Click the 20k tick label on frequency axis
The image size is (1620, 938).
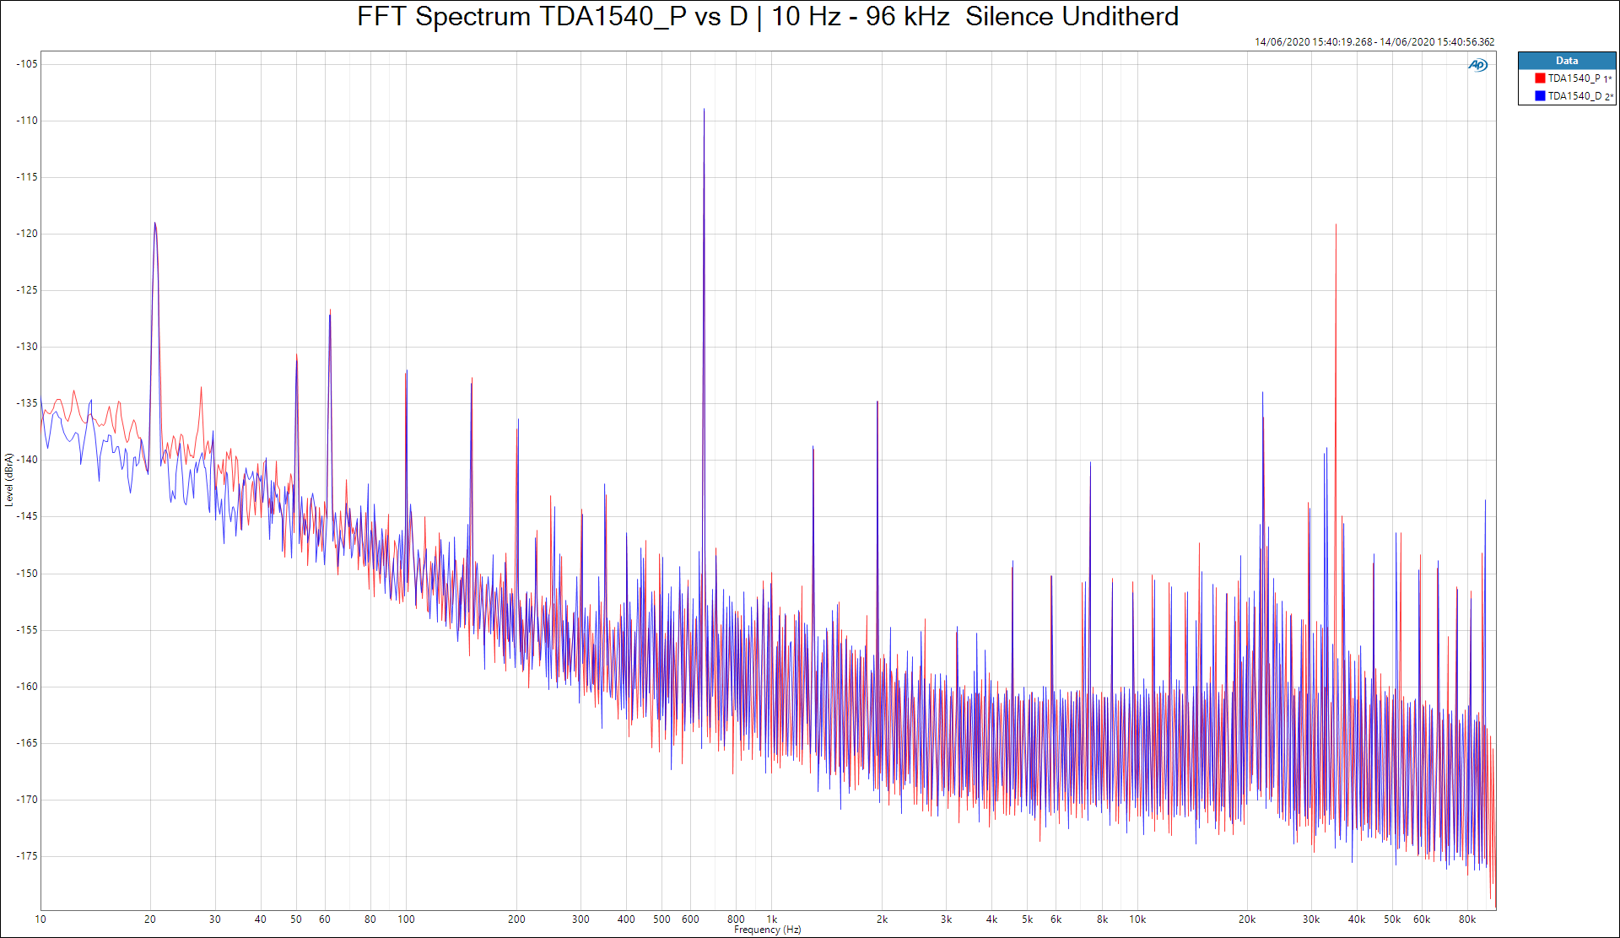[1246, 919]
